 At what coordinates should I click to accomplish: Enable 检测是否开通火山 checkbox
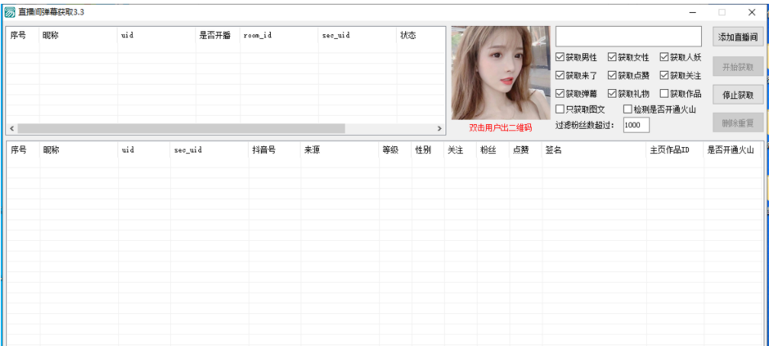point(628,109)
